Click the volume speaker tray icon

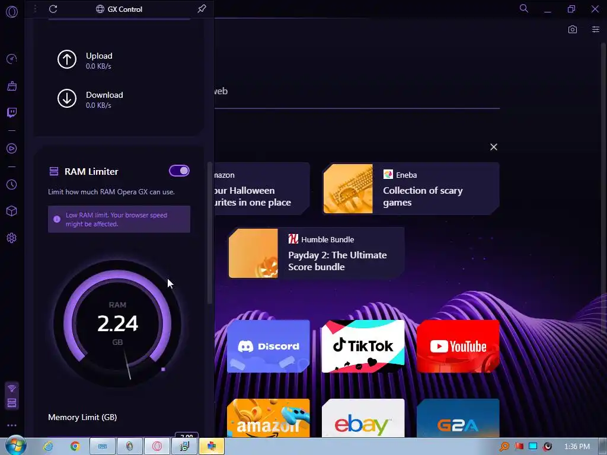point(547,447)
